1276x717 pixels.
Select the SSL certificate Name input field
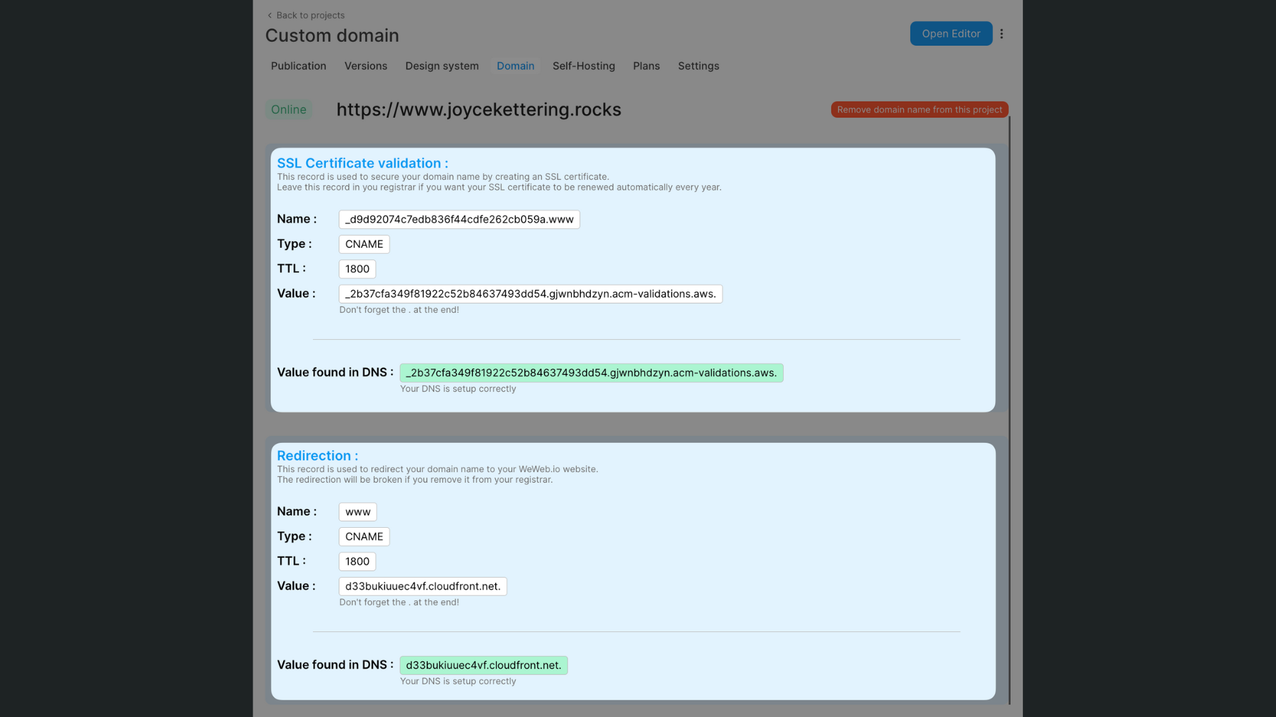(459, 219)
